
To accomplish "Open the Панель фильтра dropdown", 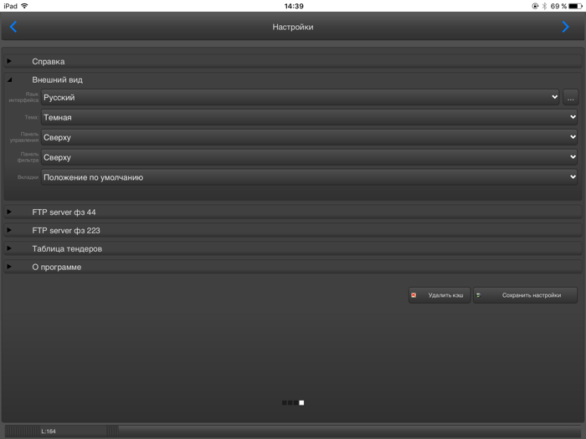I will 309,157.
